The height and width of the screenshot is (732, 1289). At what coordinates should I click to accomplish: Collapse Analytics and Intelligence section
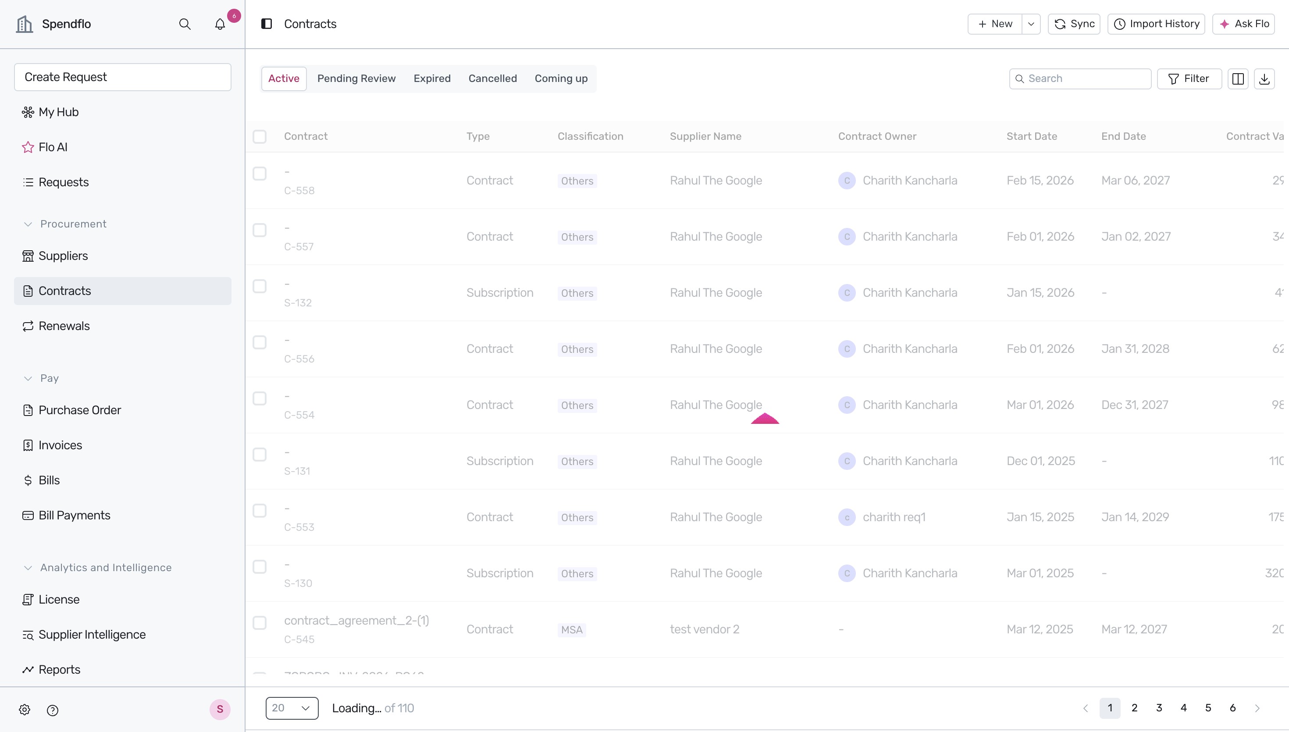[28, 568]
